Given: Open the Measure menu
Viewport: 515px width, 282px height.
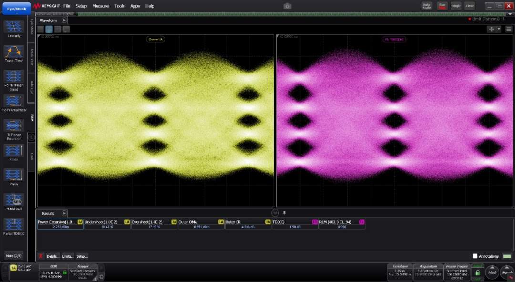Looking at the screenshot, I should [100, 6].
